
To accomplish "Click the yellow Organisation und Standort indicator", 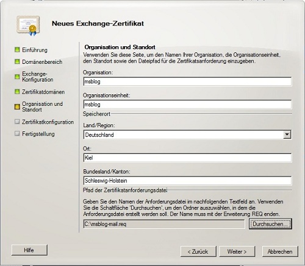I will point(17,107).
